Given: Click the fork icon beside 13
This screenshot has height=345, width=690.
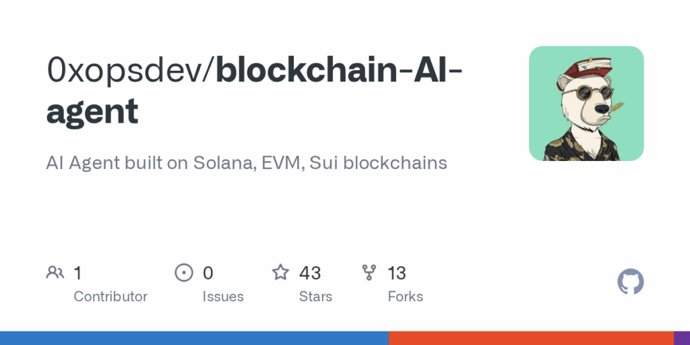Looking at the screenshot, I should coord(369,273).
